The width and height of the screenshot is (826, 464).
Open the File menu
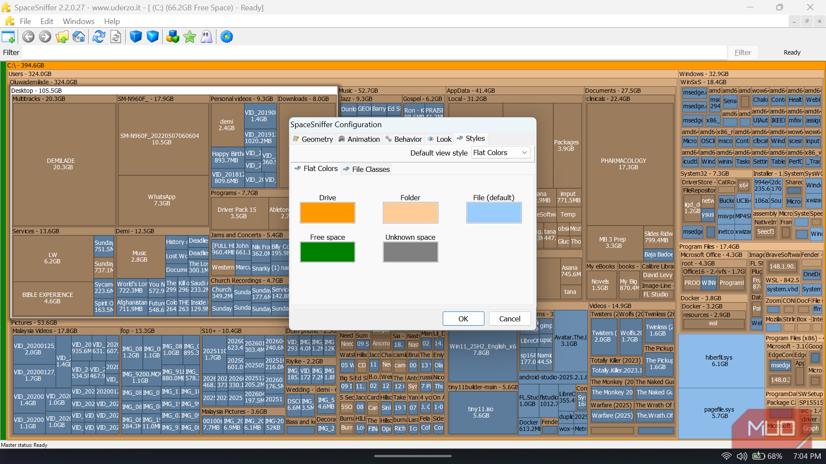(x=25, y=21)
